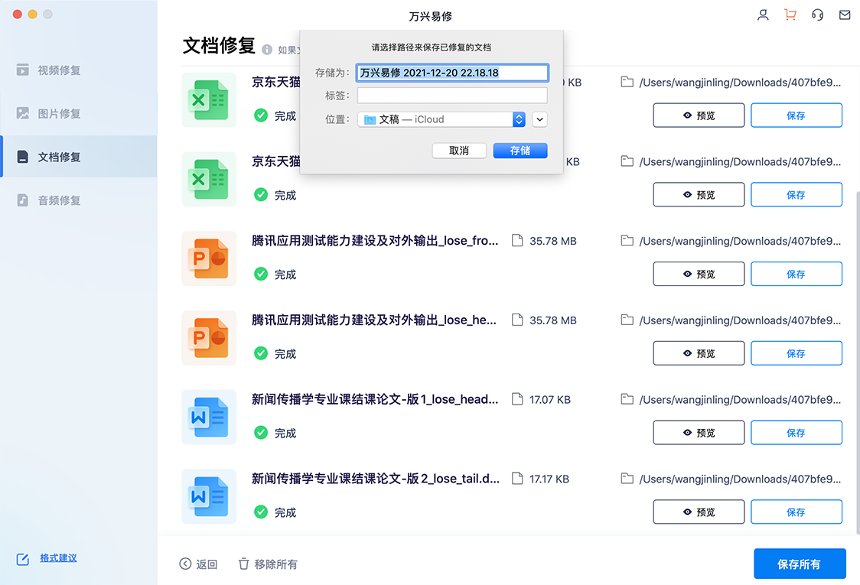Click the Word thumbnail for 新闻传播学 document
The image size is (860, 585).
pos(208,417)
